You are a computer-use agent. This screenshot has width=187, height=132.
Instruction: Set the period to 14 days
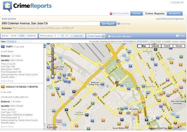[x=62, y=36]
